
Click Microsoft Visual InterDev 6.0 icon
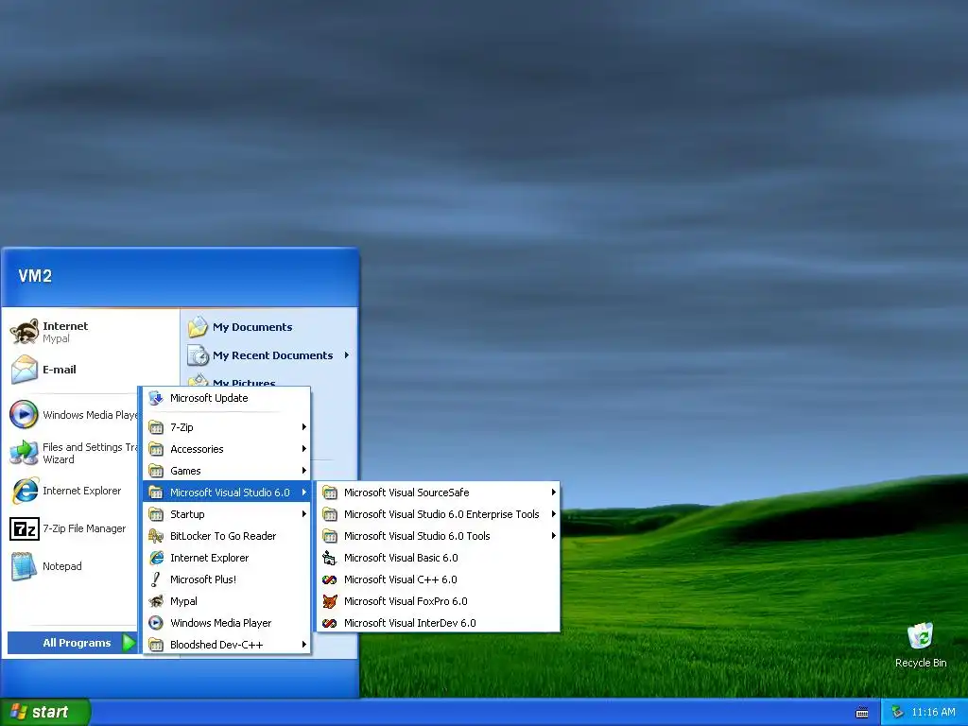[x=330, y=623]
